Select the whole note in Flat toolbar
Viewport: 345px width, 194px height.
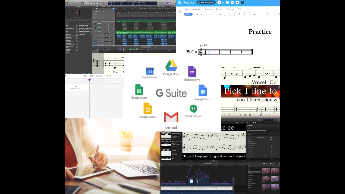tap(220, 15)
